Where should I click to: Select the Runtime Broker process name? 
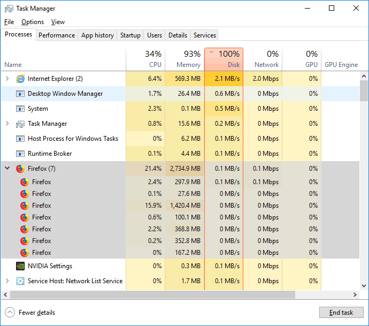click(x=50, y=154)
